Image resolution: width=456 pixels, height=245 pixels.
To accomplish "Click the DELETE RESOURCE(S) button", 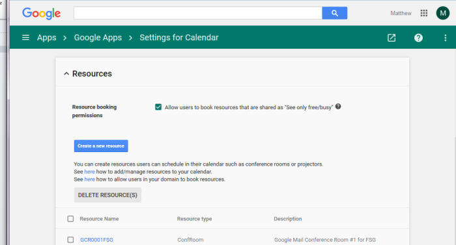I will click(107, 195).
